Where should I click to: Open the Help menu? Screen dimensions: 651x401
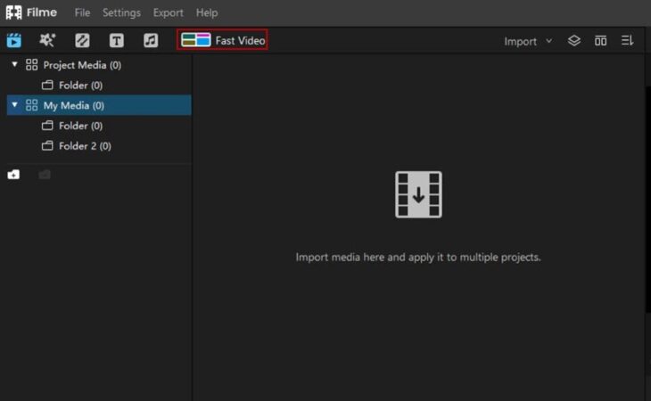[x=206, y=12]
